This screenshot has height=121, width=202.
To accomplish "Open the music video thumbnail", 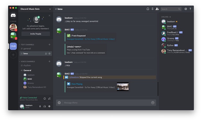I will pyautogui.click(x=123, y=87).
